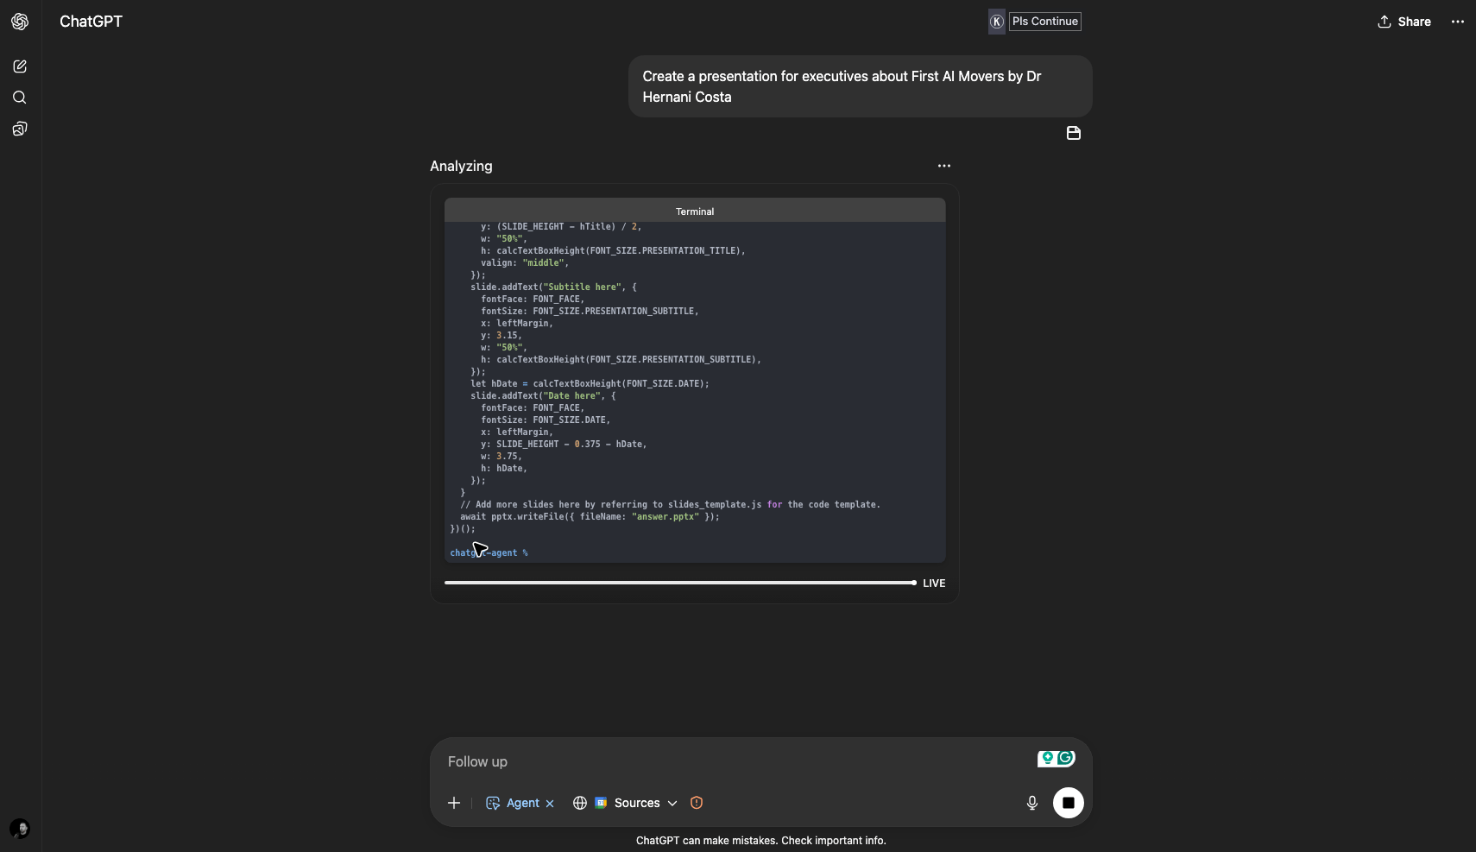Viewport: 1476px width, 852px height.
Task: Click the save icon under the user message
Action: (1074, 133)
